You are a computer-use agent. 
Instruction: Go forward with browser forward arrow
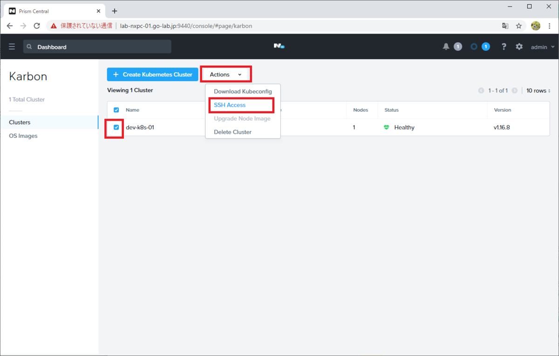pyautogui.click(x=23, y=26)
